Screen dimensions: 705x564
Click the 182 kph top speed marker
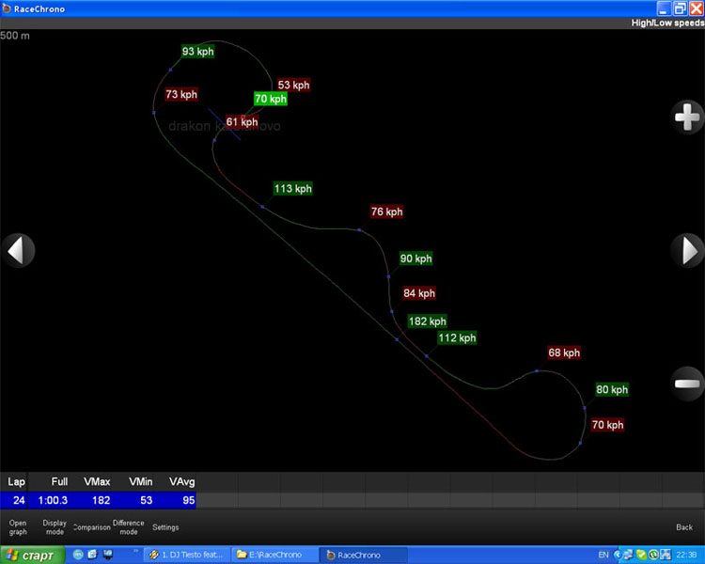(428, 321)
